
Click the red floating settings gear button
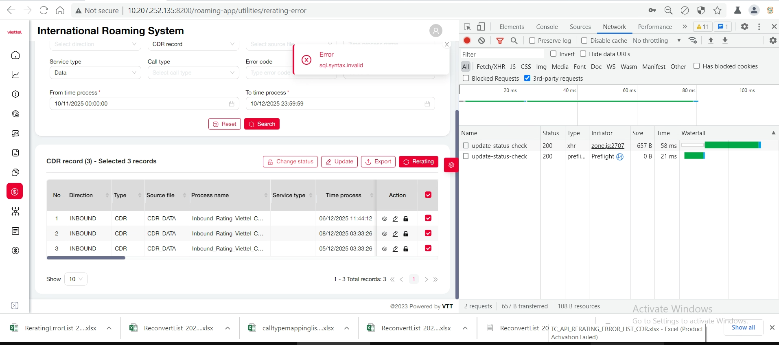coord(451,165)
